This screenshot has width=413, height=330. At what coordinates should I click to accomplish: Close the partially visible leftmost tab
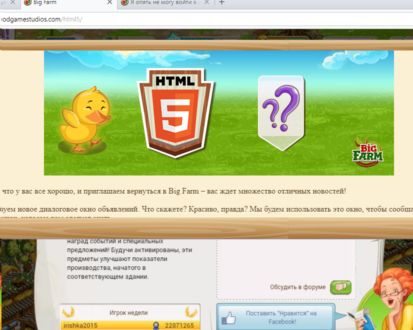[x=12, y=2]
